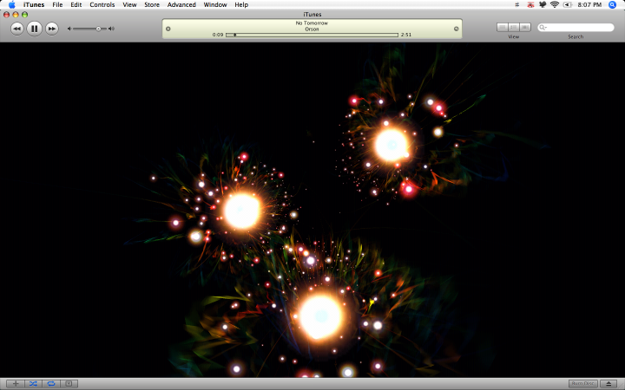Open Spotlight search in menu bar
The height and width of the screenshot is (390, 625).
pyautogui.click(x=612, y=5)
